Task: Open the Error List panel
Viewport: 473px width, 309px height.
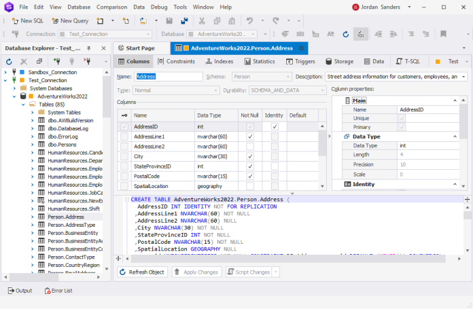Action: pos(58,291)
